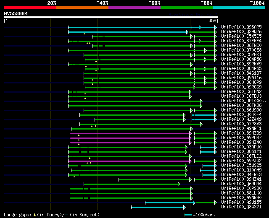The image size is (269, 218).
Task: Open hit UniRef100_A9NRH0
Action: pyautogui.click(x=241, y=198)
